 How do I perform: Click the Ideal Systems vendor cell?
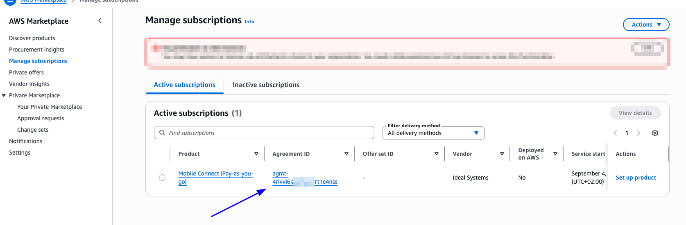pos(470,178)
